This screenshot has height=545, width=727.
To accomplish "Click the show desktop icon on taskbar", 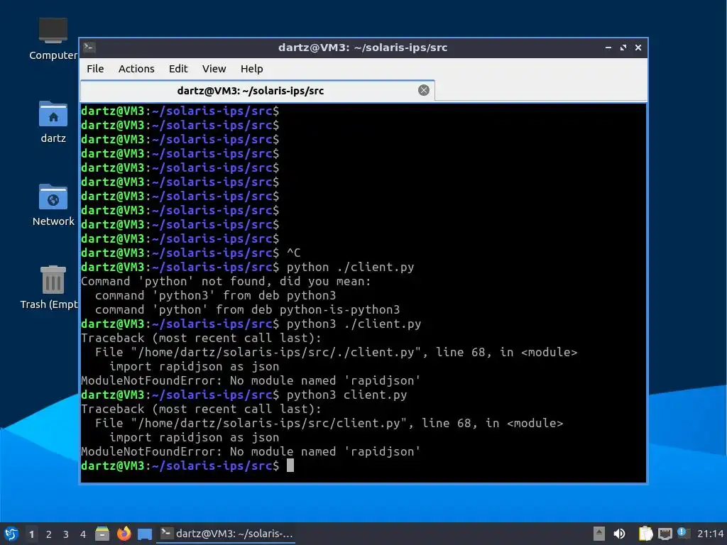I will point(145,534).
